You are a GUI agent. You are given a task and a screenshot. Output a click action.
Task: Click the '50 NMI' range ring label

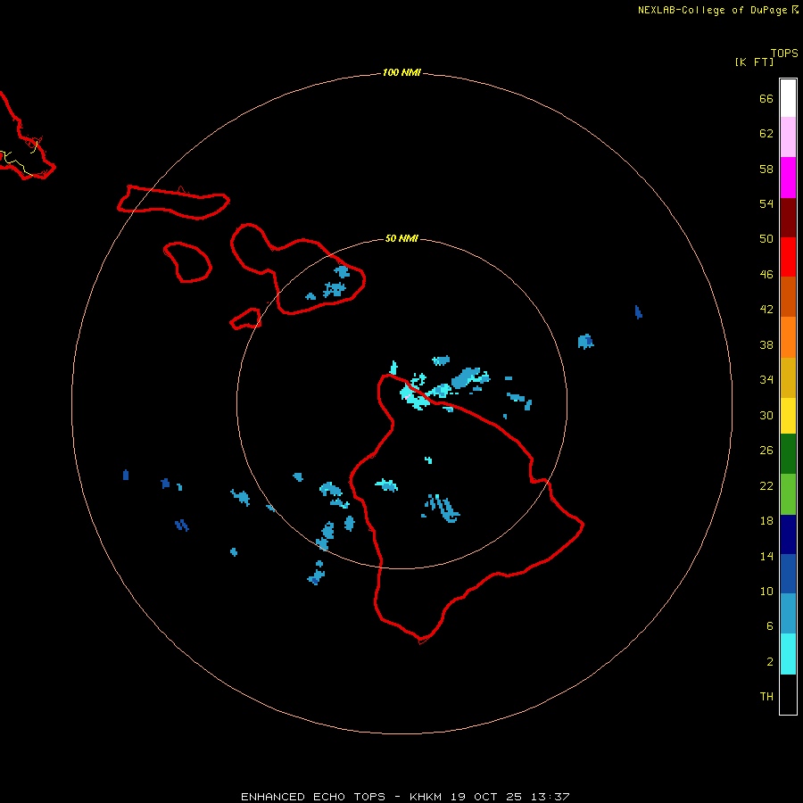tap(401, 238)
